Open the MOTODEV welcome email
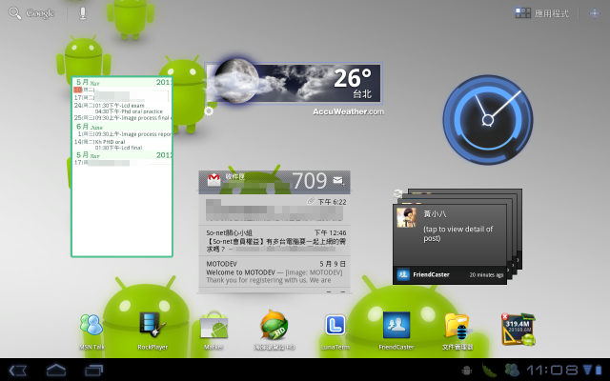Viewport: 610px width, 381px height. point(275,271)
